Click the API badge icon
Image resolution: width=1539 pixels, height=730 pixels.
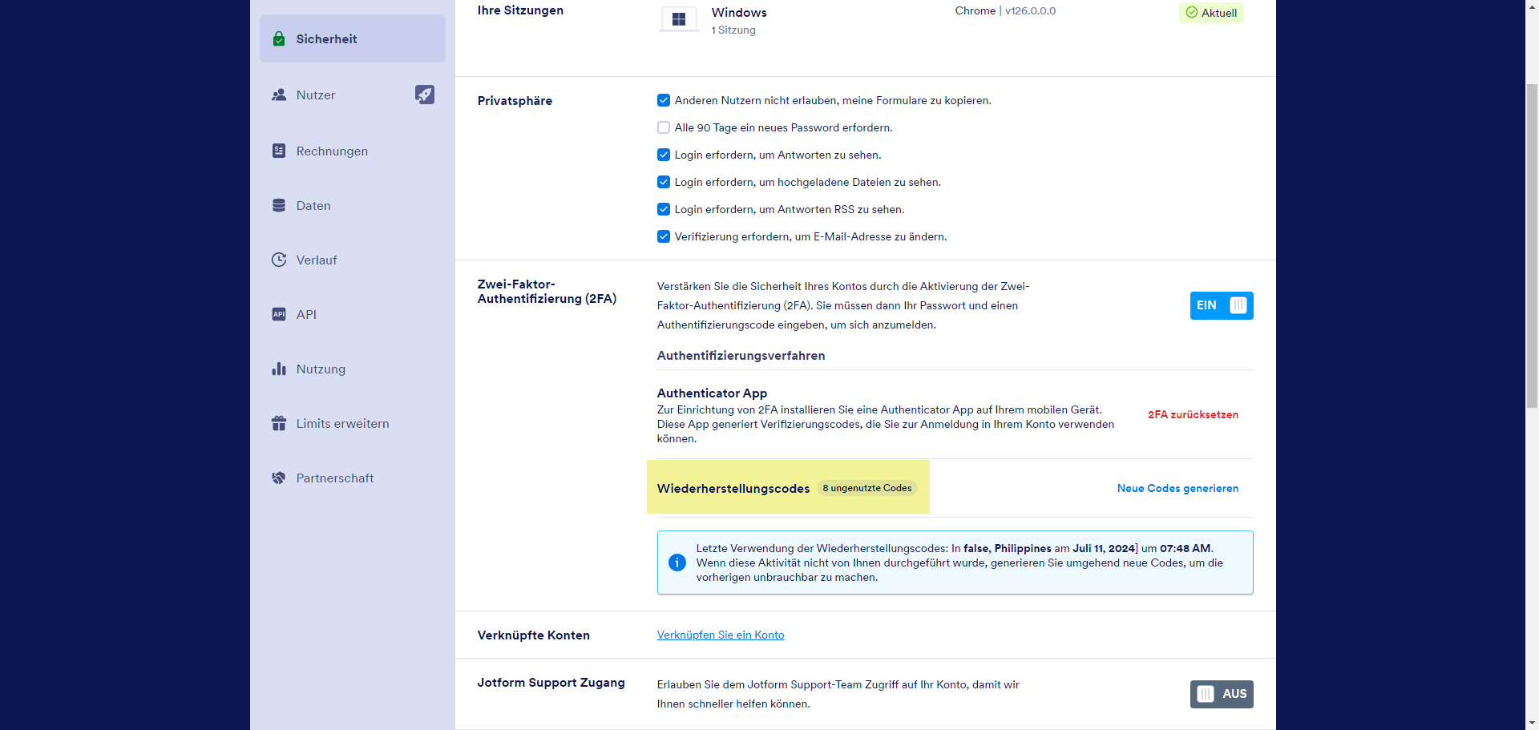279,314
